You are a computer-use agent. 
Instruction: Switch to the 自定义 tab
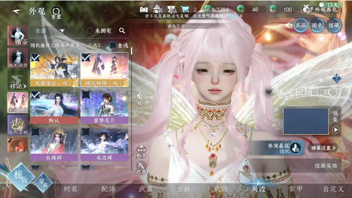(334, 189)
